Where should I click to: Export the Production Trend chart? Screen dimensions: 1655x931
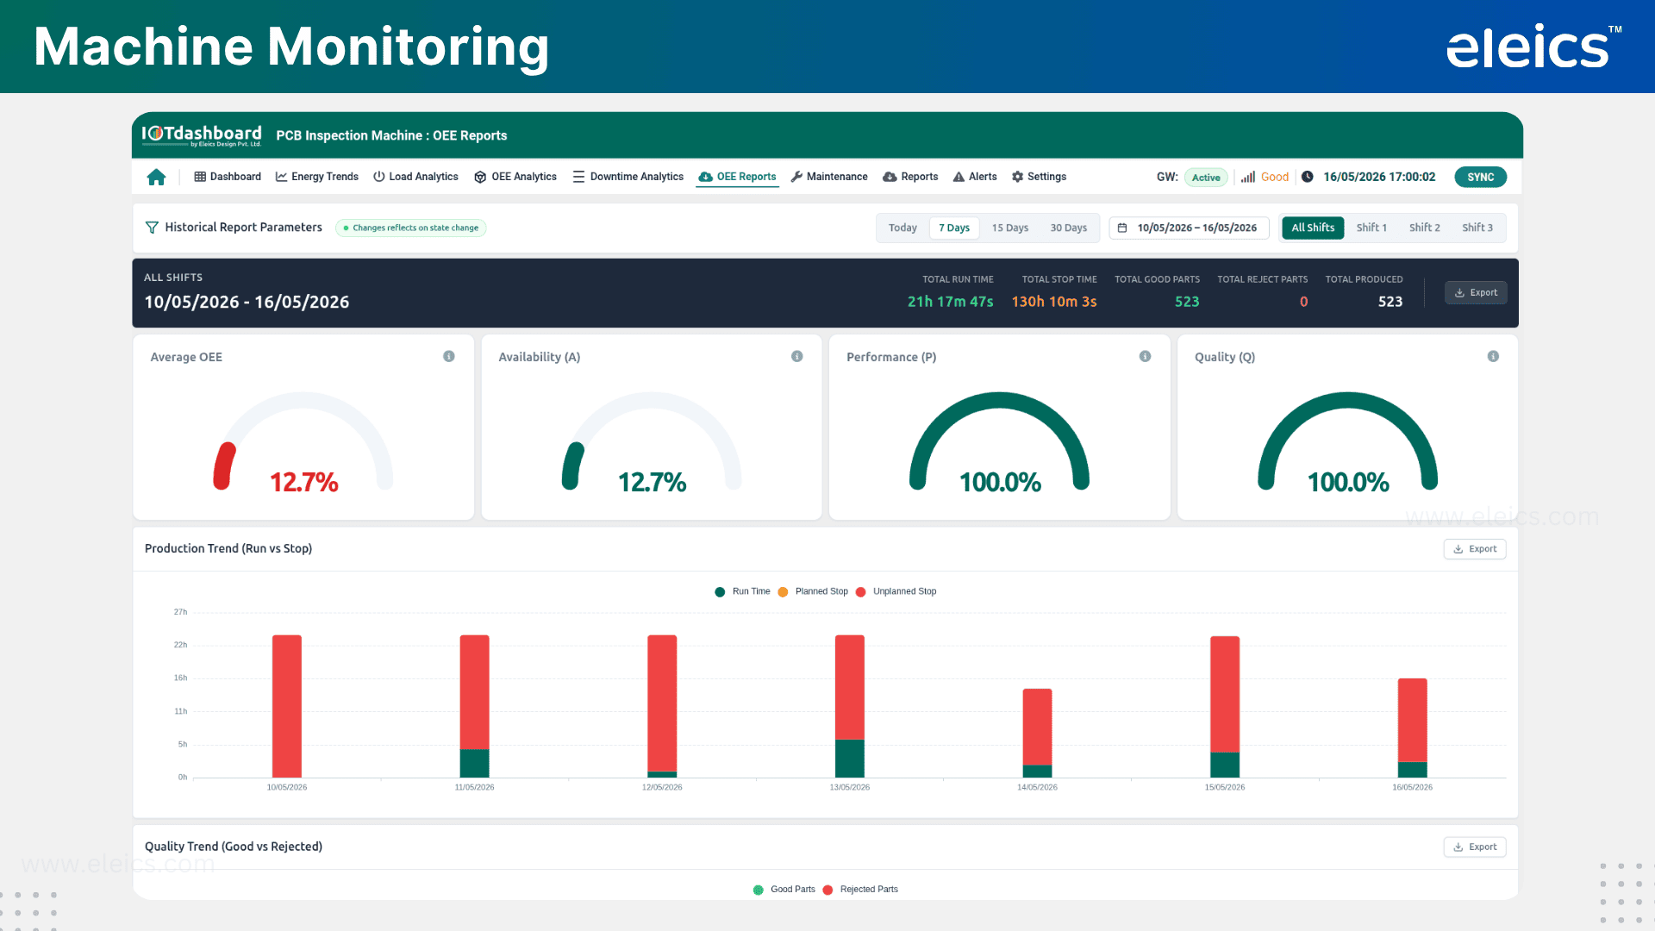point(1474,549)
